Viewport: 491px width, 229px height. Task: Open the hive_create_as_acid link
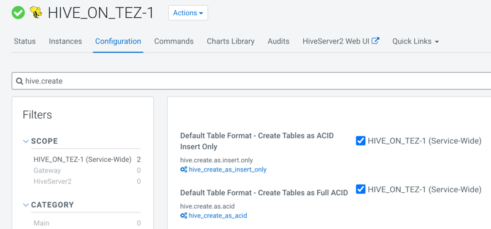(218, 216)
